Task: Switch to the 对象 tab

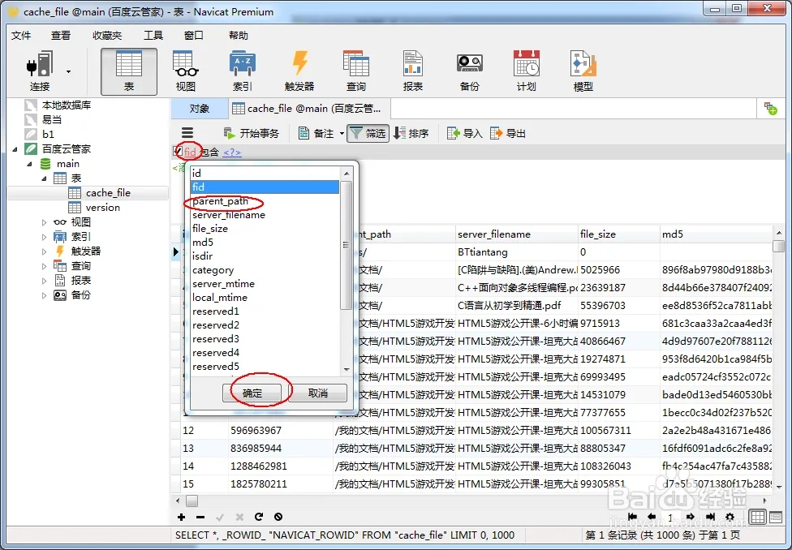Action: (x=199, y=108)
